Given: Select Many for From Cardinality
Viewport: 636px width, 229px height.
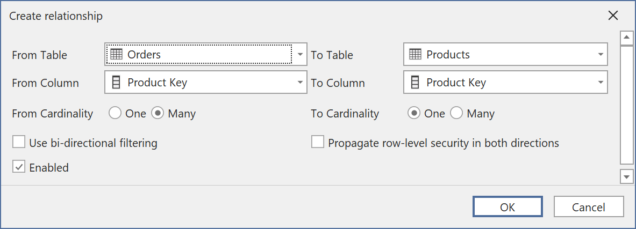Looking at the screenshot, I should (x=157, y=114).
